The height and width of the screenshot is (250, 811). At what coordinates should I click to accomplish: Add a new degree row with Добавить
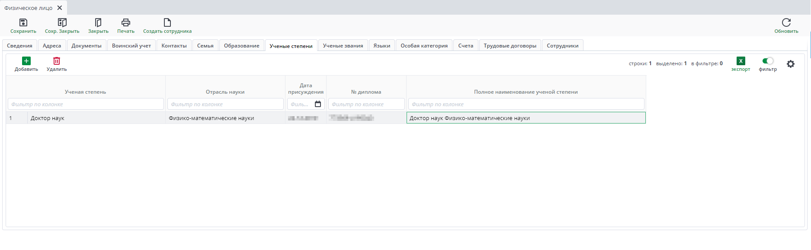[26, 61]
